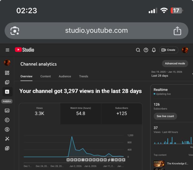
Task: Open the Copyright sidebar icon
Action: tap(7, 120)
